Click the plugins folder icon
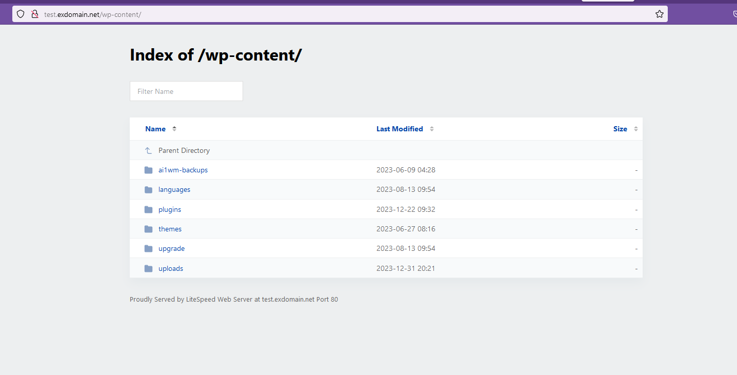This screenshot has height=375, width=737. tap(149, 210)
